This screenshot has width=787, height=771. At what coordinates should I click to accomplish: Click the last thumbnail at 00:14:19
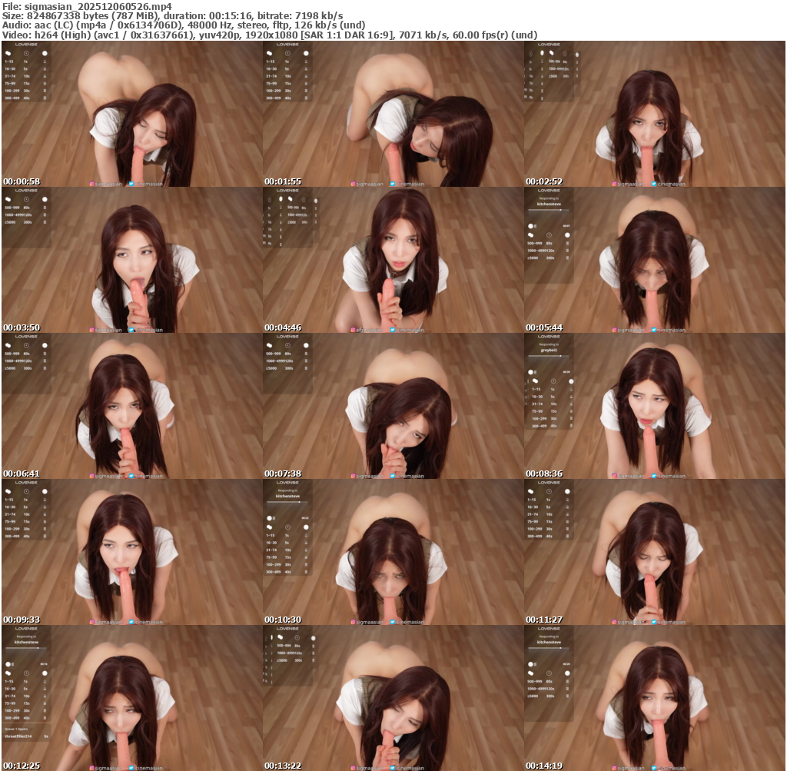click(x=654, y=698)
